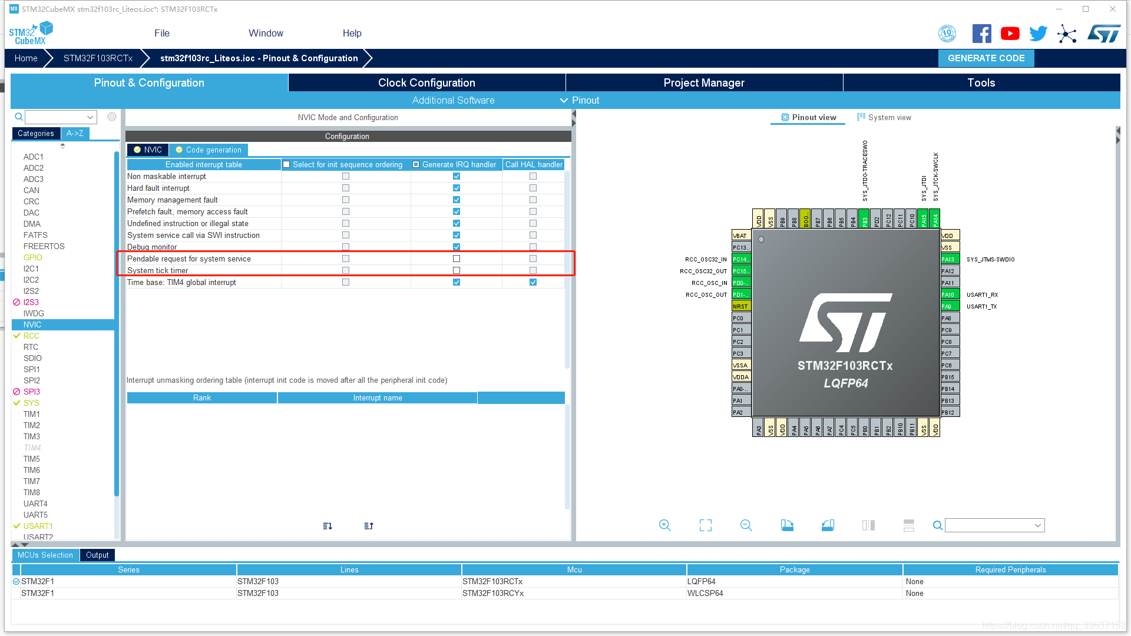Select TIM1 in the categories list
Screen dimensions: 1131x636
coord(32,414)
